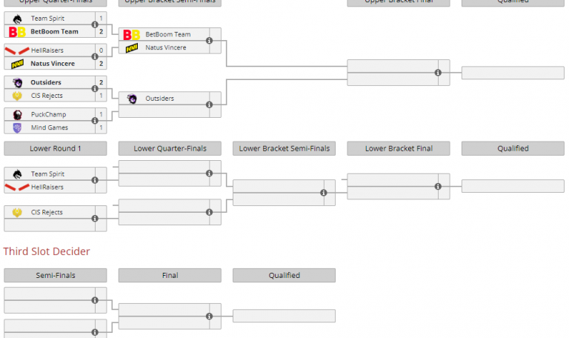569x338 pixels.
Task: Click the CIS Rejects logo in Lower Round 1
Action: click(17, 213)
